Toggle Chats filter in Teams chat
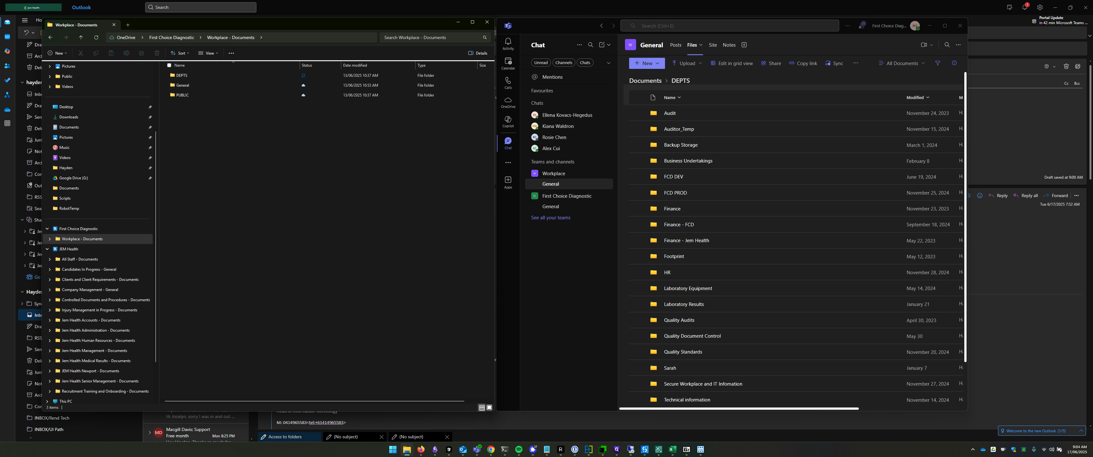 585,63
